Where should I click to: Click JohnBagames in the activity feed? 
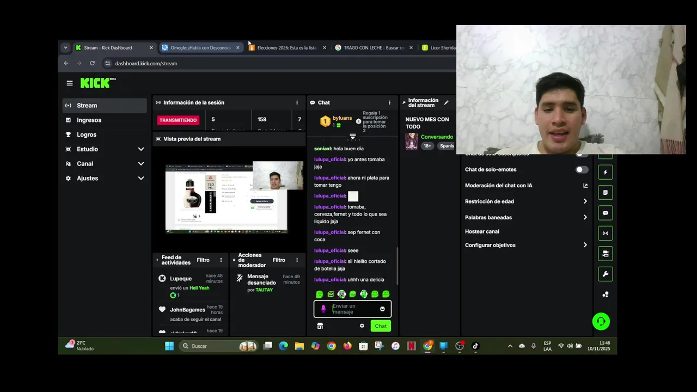click(187, 310)
